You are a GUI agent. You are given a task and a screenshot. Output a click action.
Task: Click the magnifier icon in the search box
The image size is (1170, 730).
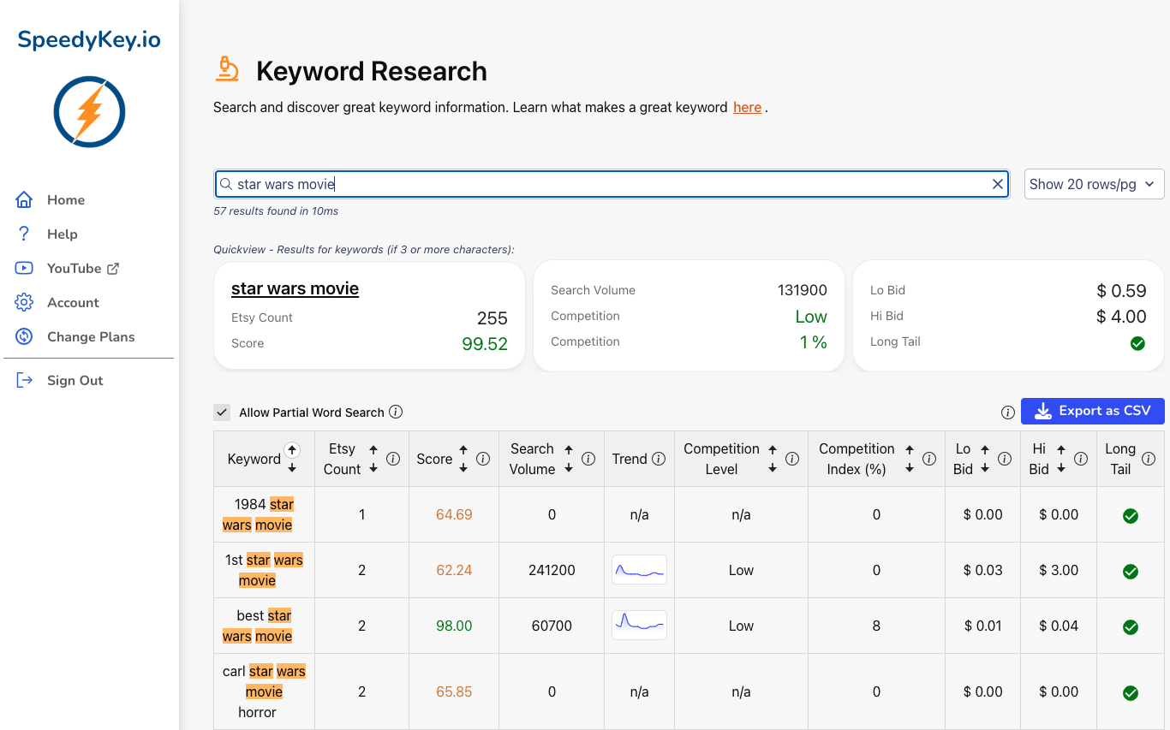click(x=226, y=184)
